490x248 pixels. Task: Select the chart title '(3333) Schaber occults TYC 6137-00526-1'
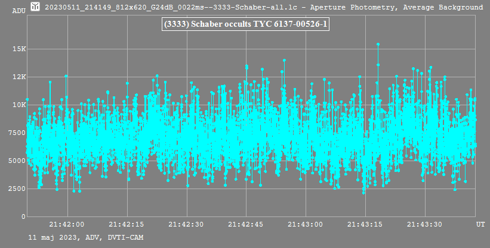point(246,24)
